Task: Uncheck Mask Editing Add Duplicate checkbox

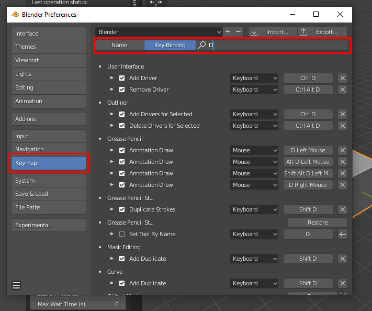Action: pos(122,259)
